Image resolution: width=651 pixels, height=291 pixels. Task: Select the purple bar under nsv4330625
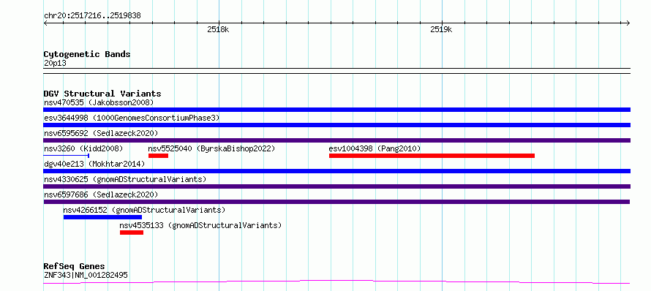coord(336,186)
